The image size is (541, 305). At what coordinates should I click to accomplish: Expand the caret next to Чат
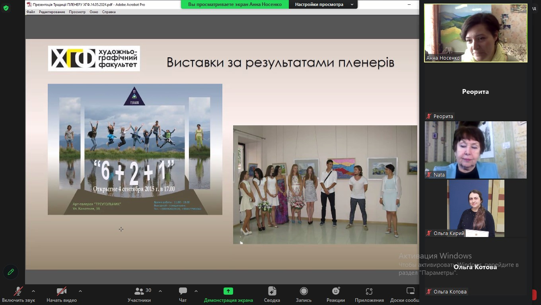[x=196, y=291]
